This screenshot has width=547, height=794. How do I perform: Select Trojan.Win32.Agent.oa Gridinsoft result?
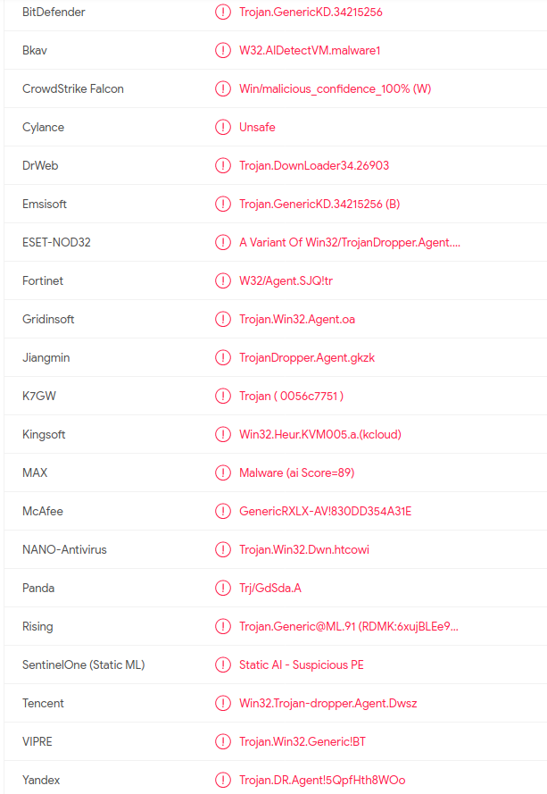tap(297, 320)
